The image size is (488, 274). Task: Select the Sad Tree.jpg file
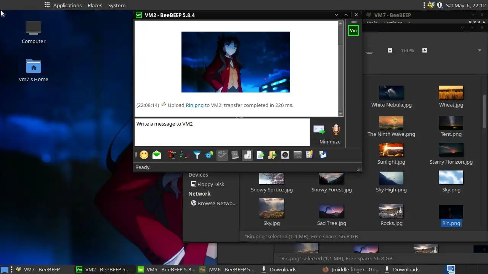pyautogui.click(x=332, y=215)
